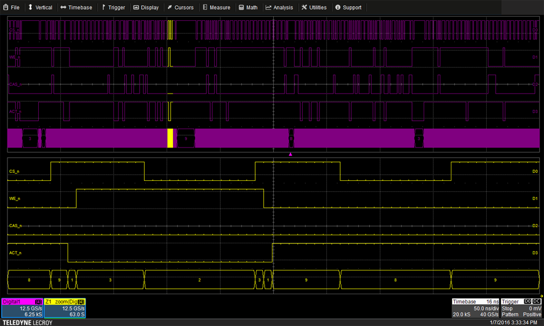Select the yellow ACT_n trace label
Image resolution: width=544 pixels, height=326 pixels.
point(16,253)
